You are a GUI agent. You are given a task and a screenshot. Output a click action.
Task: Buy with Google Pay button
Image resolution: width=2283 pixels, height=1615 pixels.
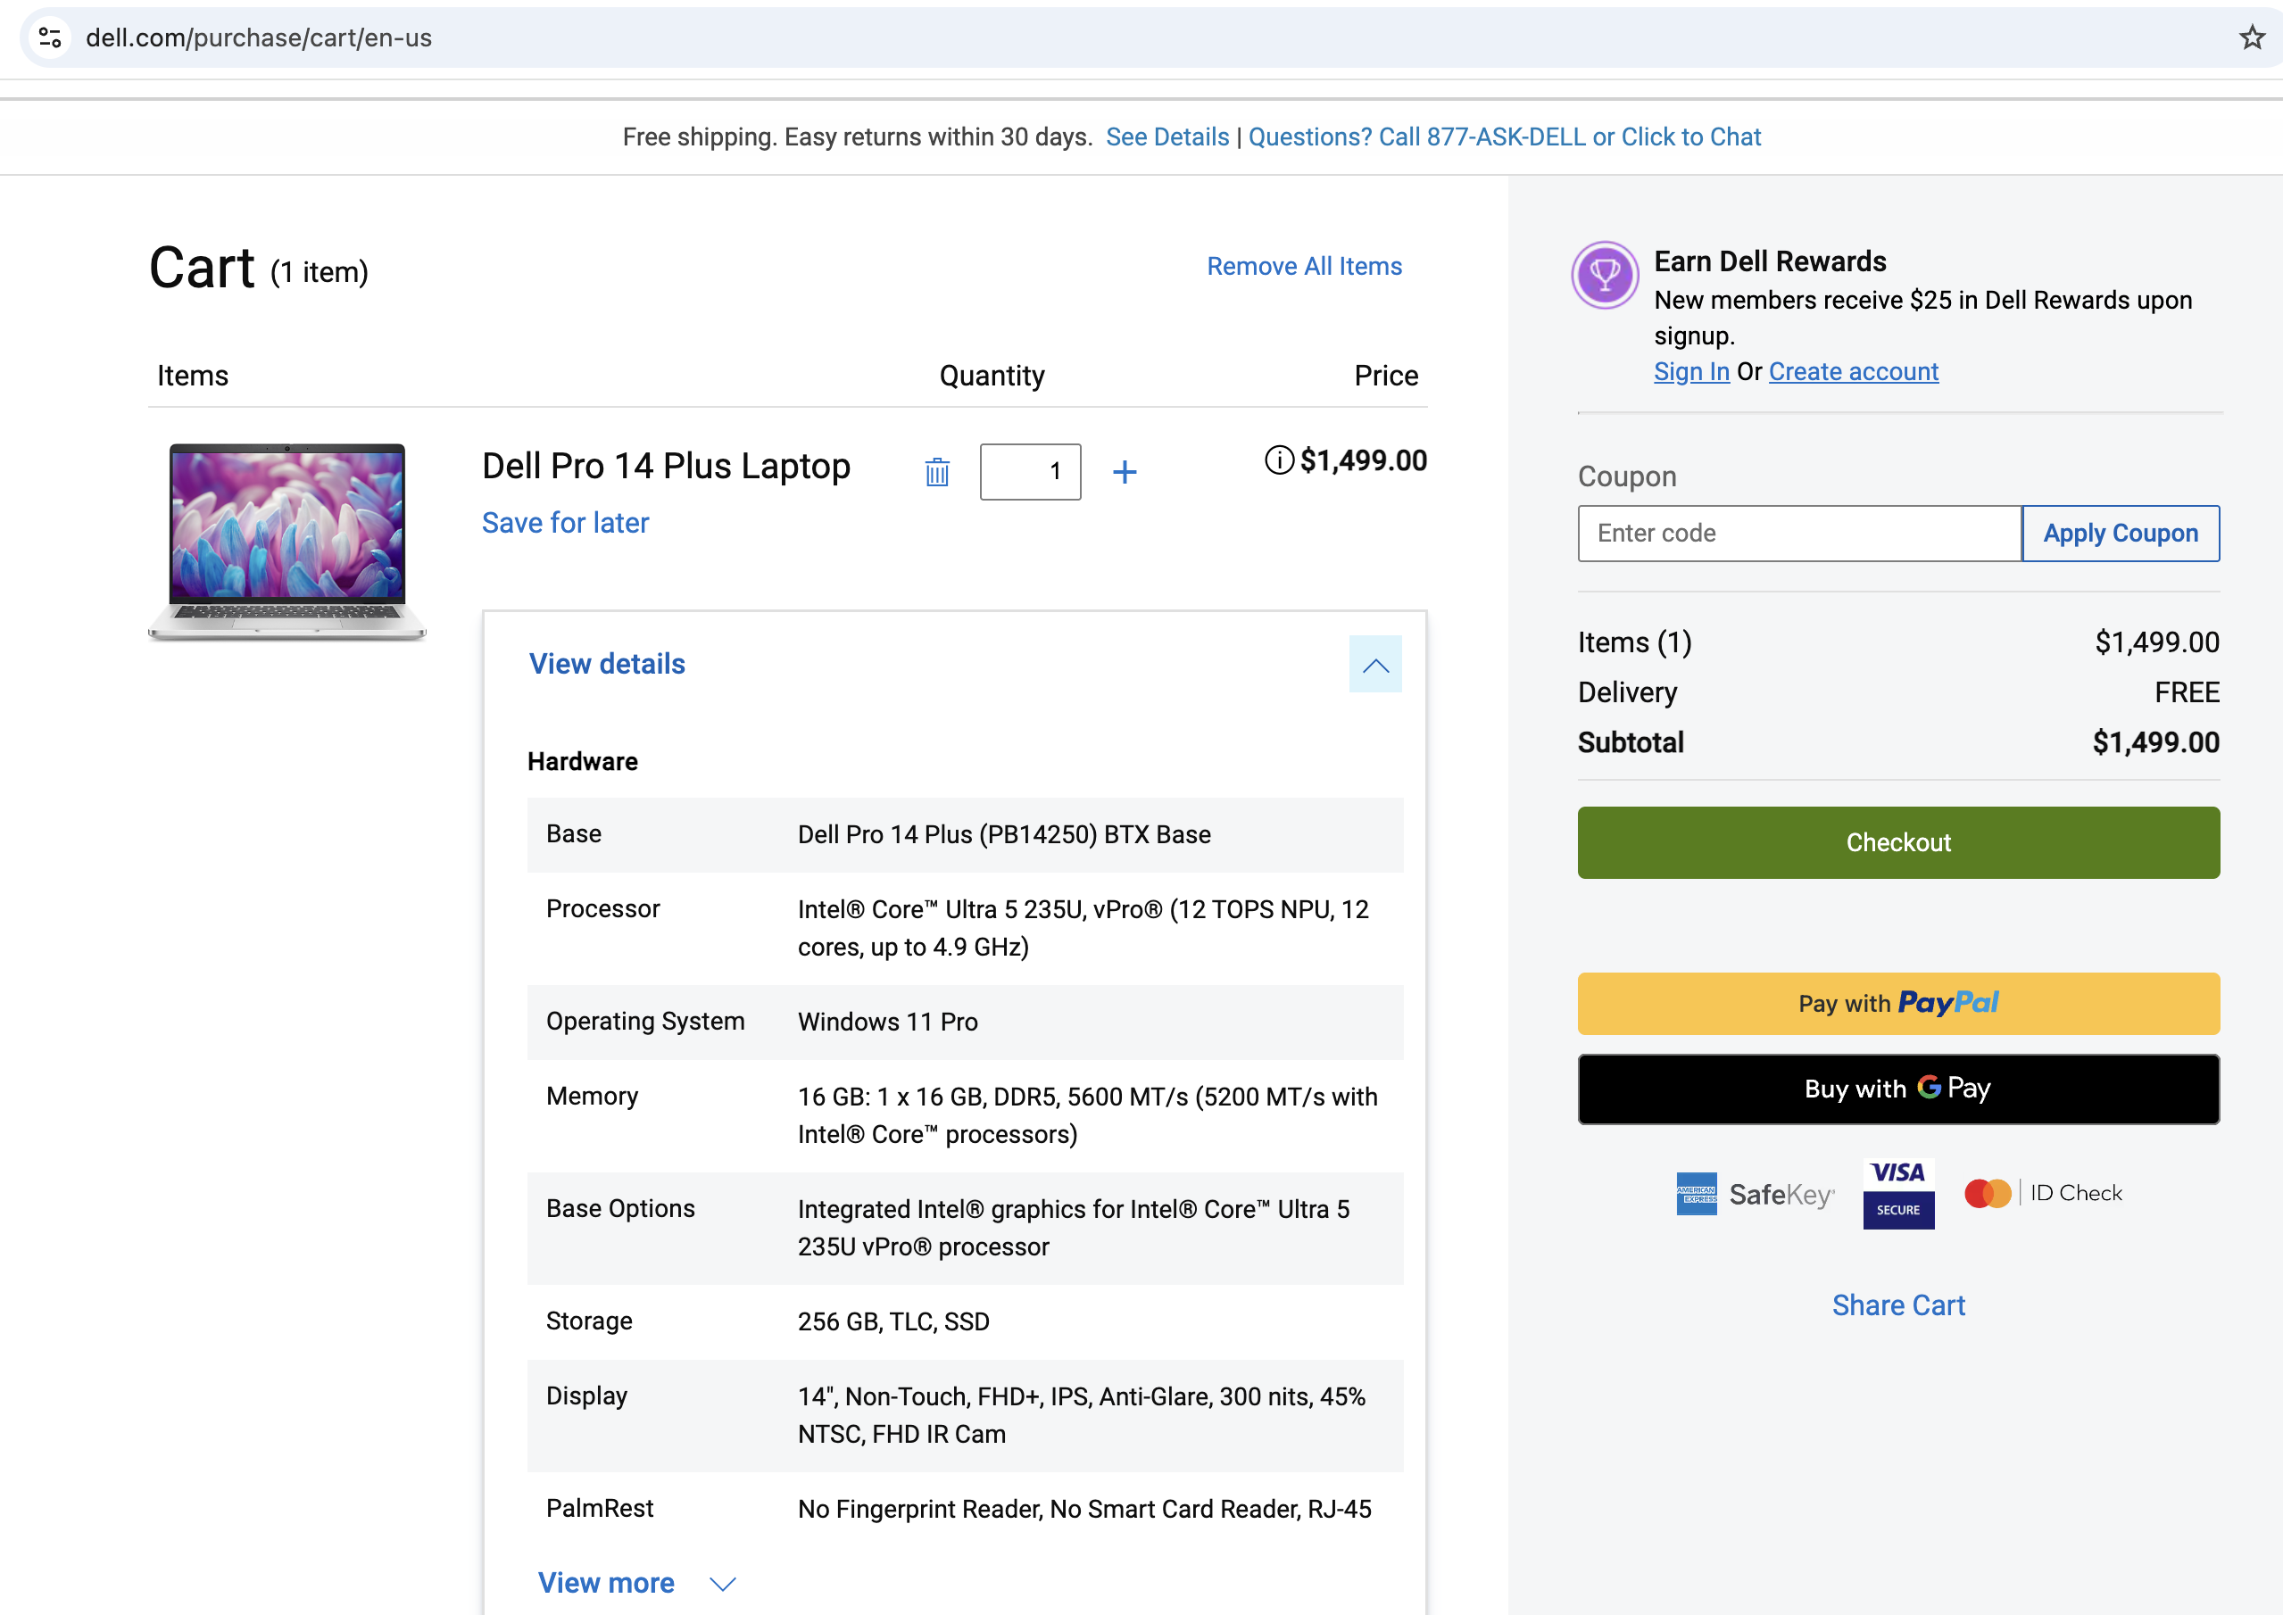point(1897,1089)
